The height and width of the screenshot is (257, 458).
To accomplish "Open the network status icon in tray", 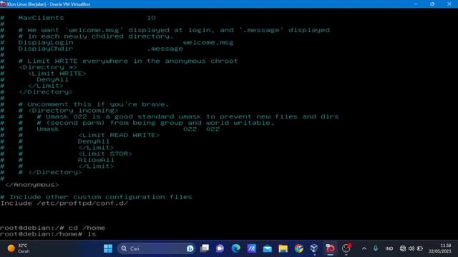I will tap(403, 248).
